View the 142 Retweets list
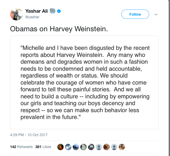The height and width of the screenshot is (156, 170). tap(21, 147)
